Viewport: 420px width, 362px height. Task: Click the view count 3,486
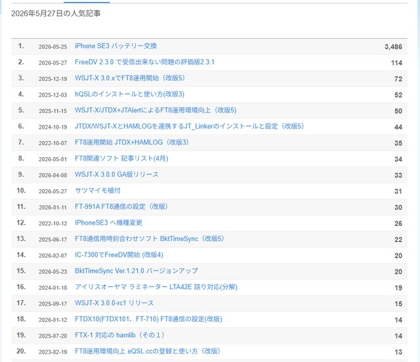pos(393,47)
